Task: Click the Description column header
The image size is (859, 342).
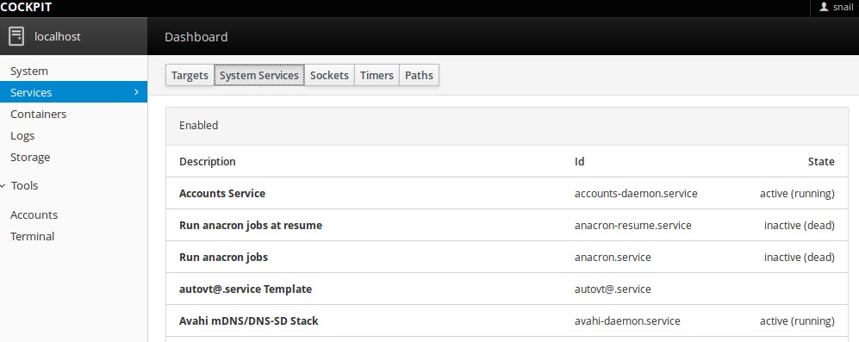Action: (x=207, y=162)
